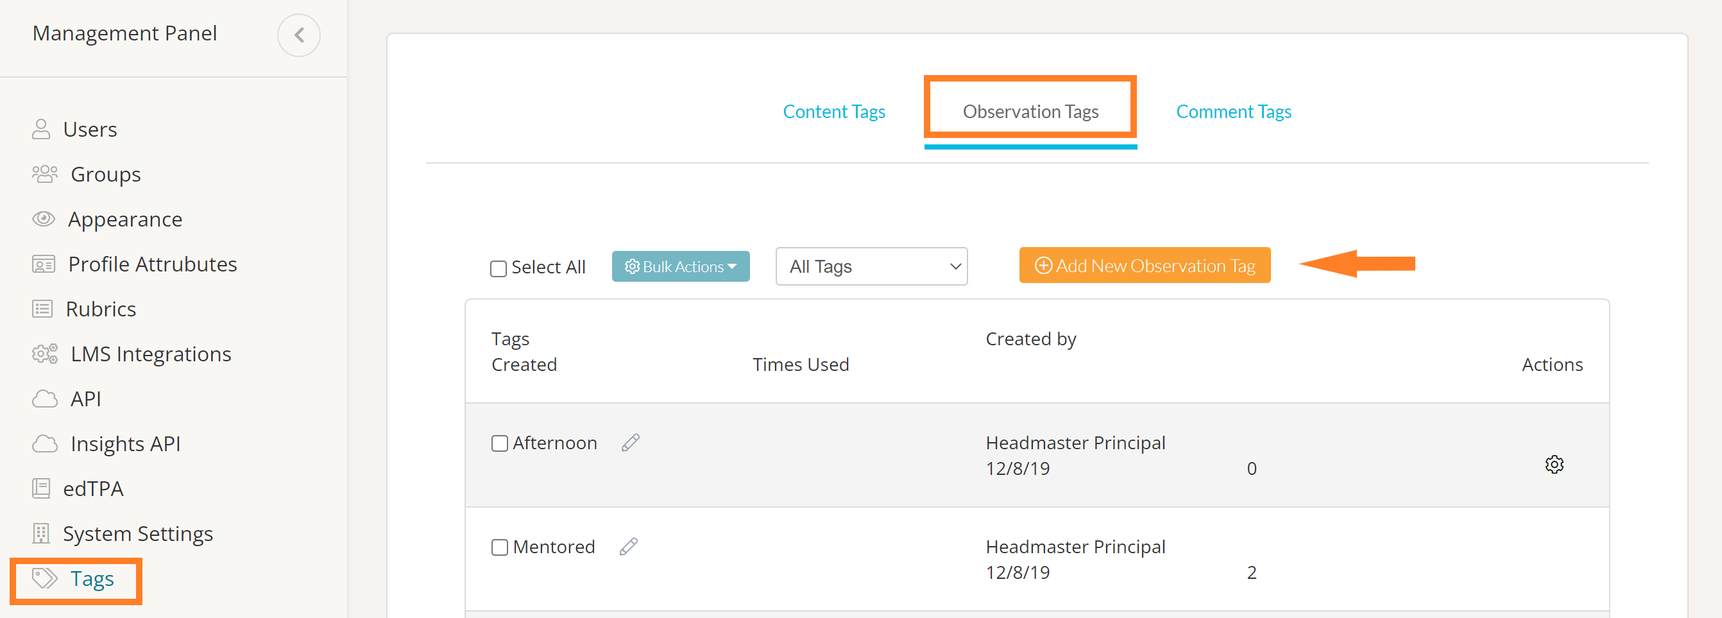
Task: Tick the Select All checkbox
Action: coord(498,268)
